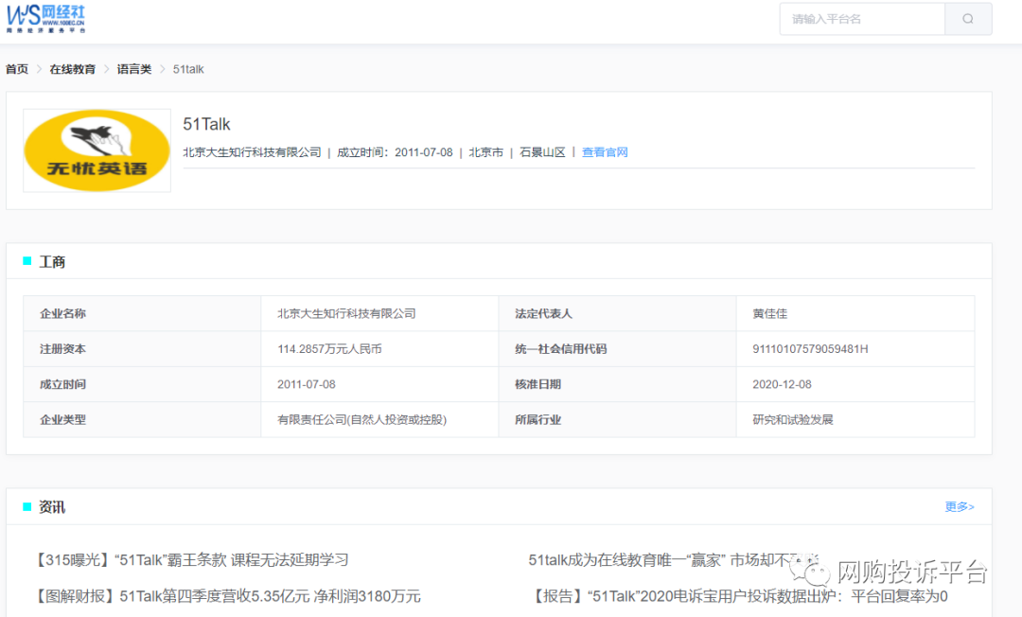Viewport: 1022px width, 617px height.
Task: Click 研究和试验发展 industry value
Action: 793,419
